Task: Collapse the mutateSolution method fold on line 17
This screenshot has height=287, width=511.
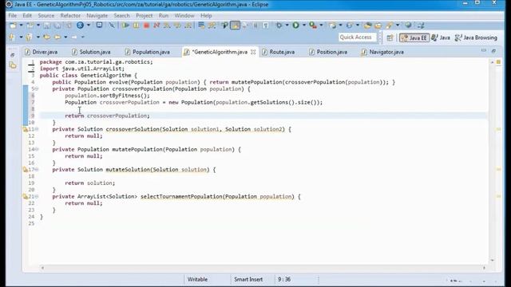Action: (x=37, y=170)
